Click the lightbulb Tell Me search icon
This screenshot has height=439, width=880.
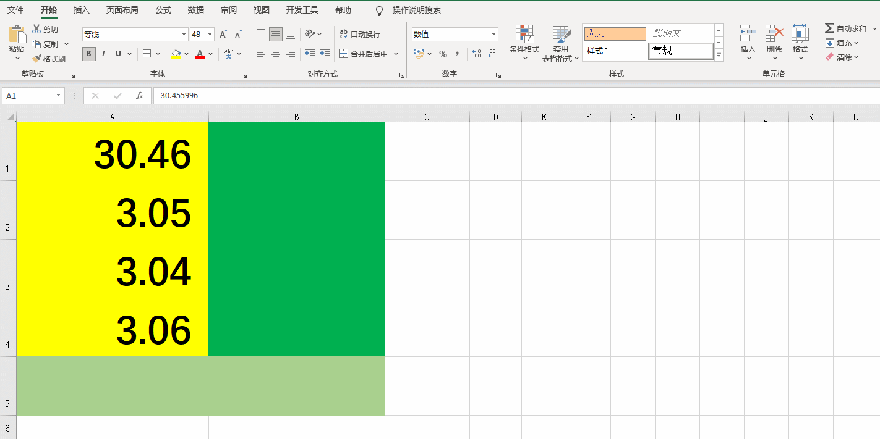click(380, 10)
